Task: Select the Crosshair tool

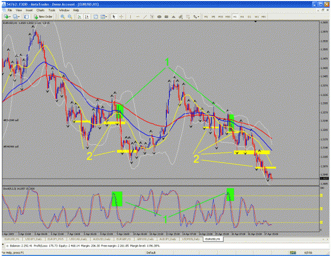Action: pos(121,16)
